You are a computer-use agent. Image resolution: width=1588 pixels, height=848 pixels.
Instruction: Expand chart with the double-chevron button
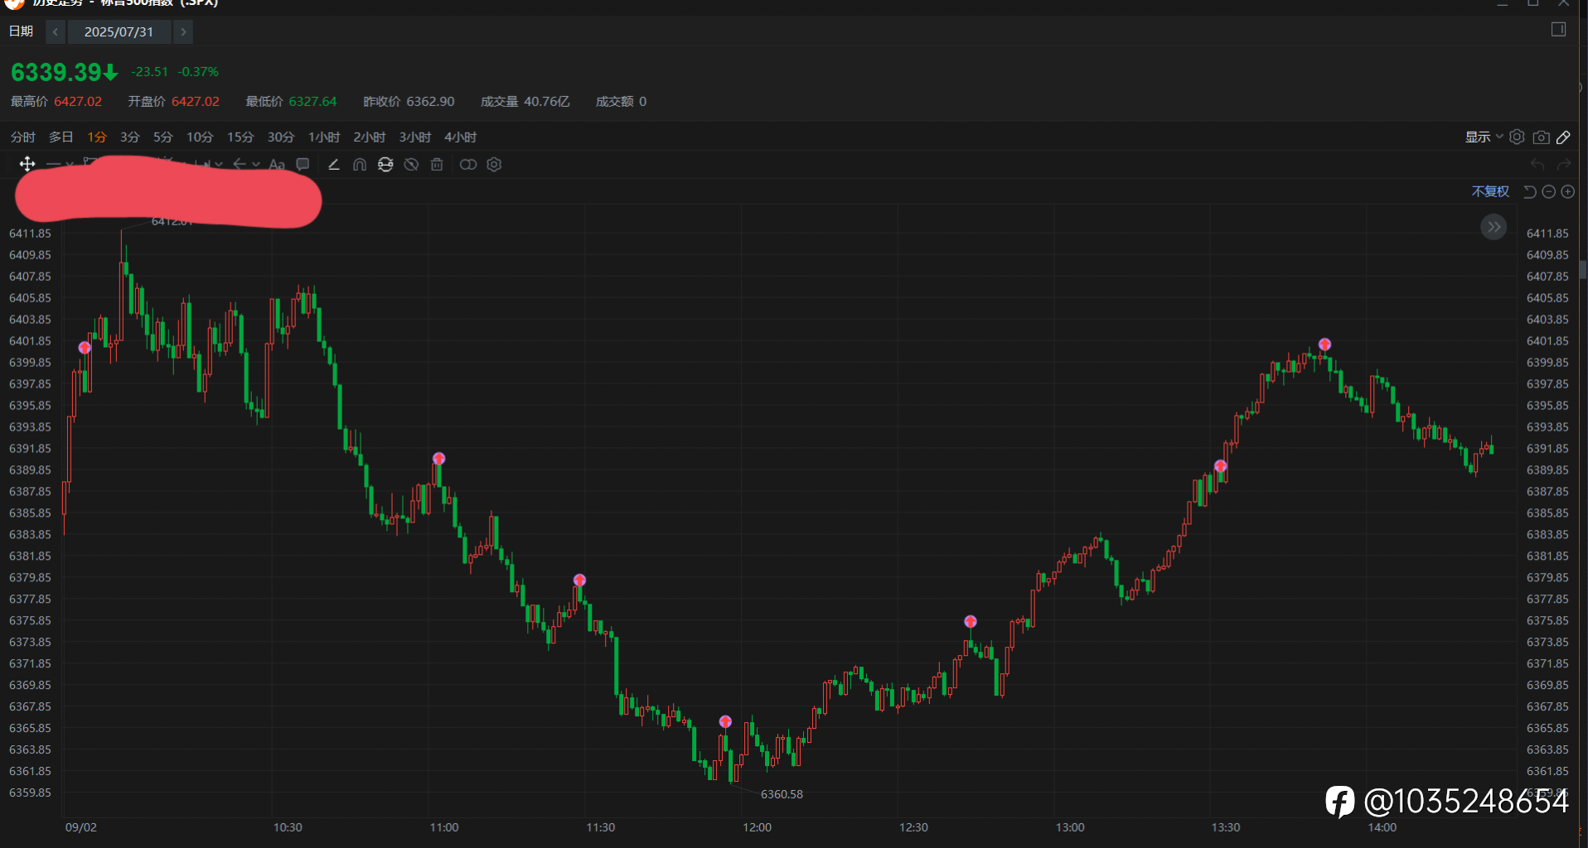pyautogui.click(x=1494, y=227)
